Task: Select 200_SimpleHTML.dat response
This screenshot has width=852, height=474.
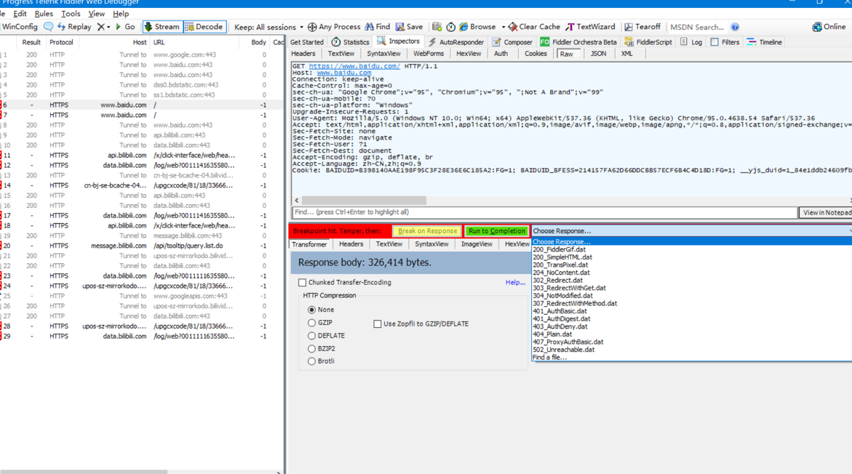Action: [562, 257]
